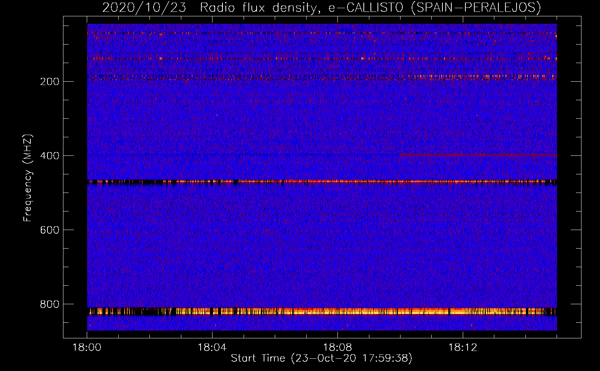Image resolution: width=600 pixels, height=371 pixels.
Task: Click the 18:00 time tick label
Action: (x=87, y=348)
